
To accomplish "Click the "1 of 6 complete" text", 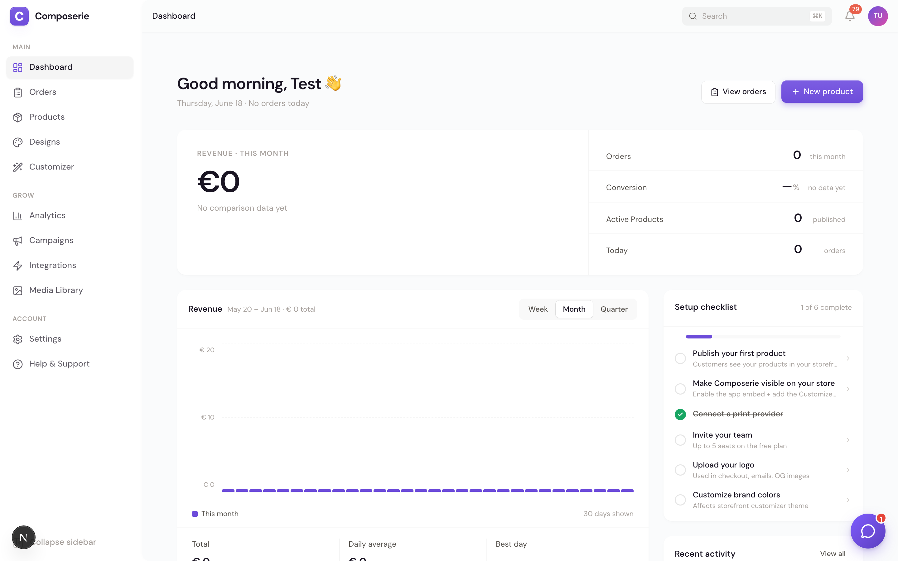I will [826, 307].
